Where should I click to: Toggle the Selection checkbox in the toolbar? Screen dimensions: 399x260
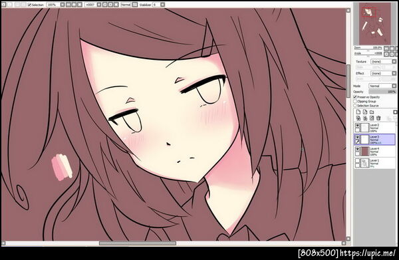click(29, 5)
